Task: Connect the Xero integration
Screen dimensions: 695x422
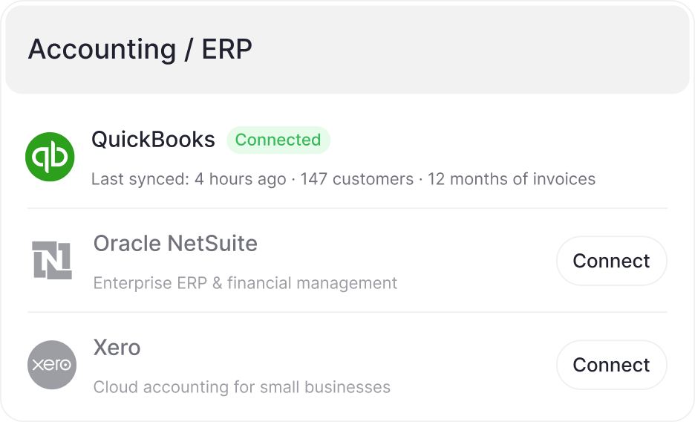Action: pyautogui.click(x=611, y=365)
